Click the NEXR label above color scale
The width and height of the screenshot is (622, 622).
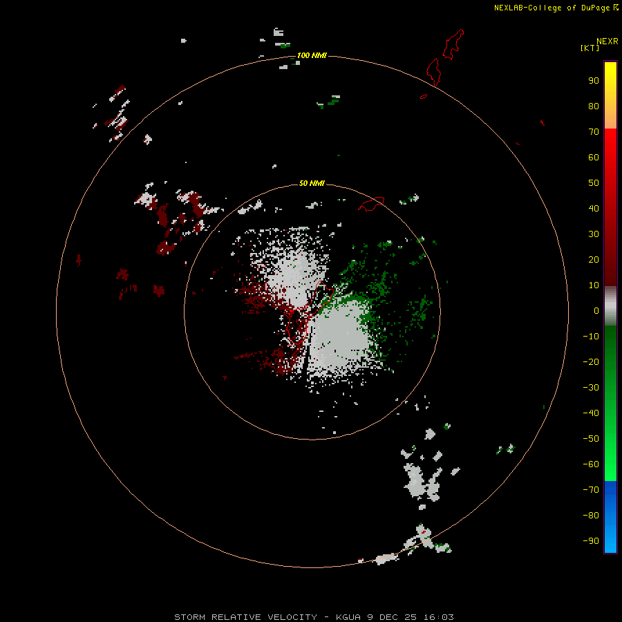pyautogui.click(x=607, y=41)
